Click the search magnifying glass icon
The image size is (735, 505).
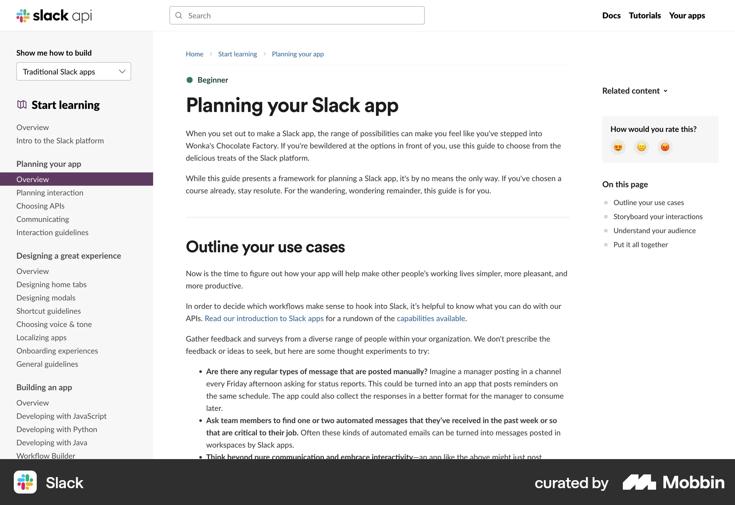(x=179, y=15)
